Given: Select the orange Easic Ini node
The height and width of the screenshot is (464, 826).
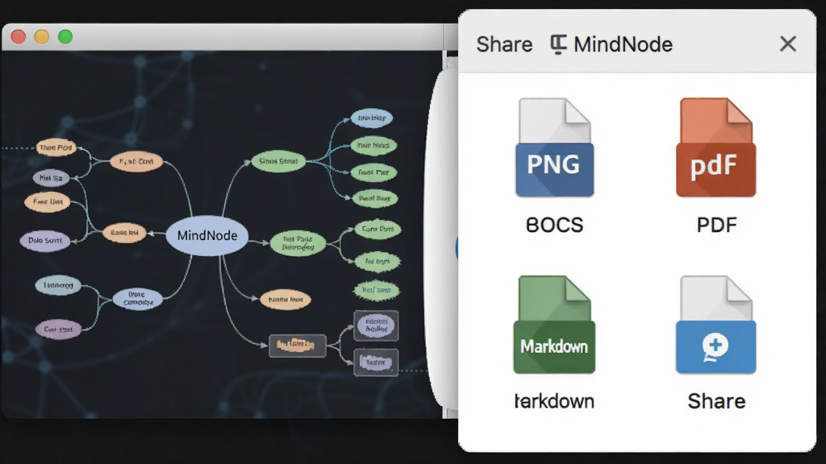Looking at the screenshot, I should (124, 233).
